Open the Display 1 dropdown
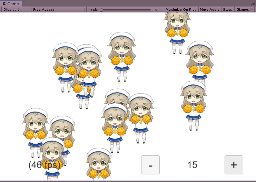This screenshot has height=182, width=256. point(15,9)
